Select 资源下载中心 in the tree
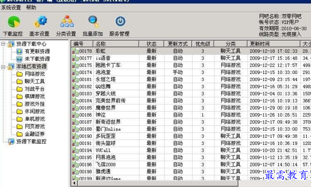Screen dimensions: 311x187 point(31,44)
